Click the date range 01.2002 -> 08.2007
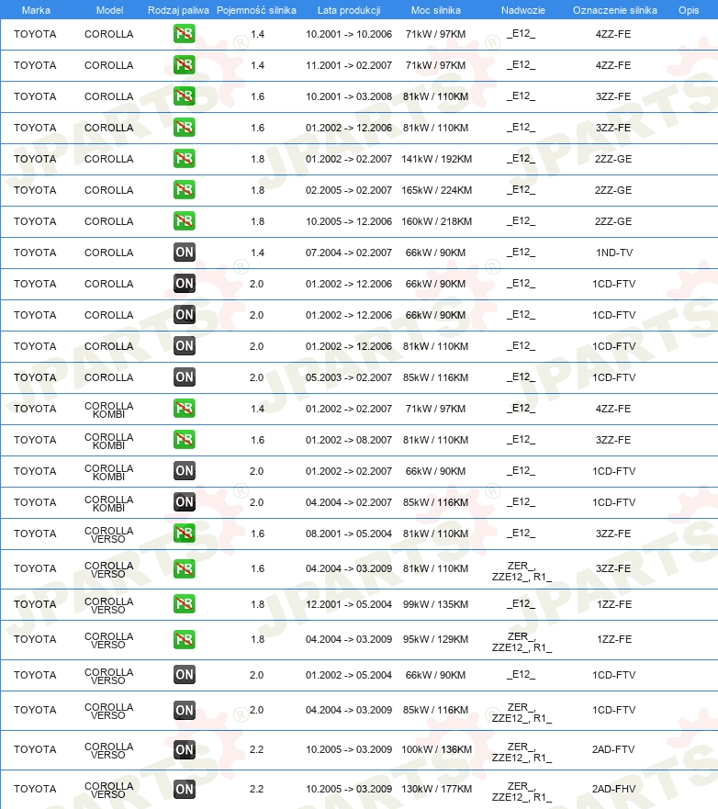Viewport: 718px width, 809px height. [x=349, y=440]
